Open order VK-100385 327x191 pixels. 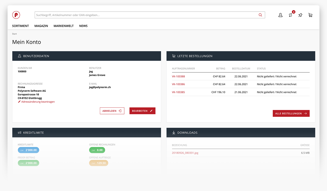pyautogui.click(x=178, y=92)
